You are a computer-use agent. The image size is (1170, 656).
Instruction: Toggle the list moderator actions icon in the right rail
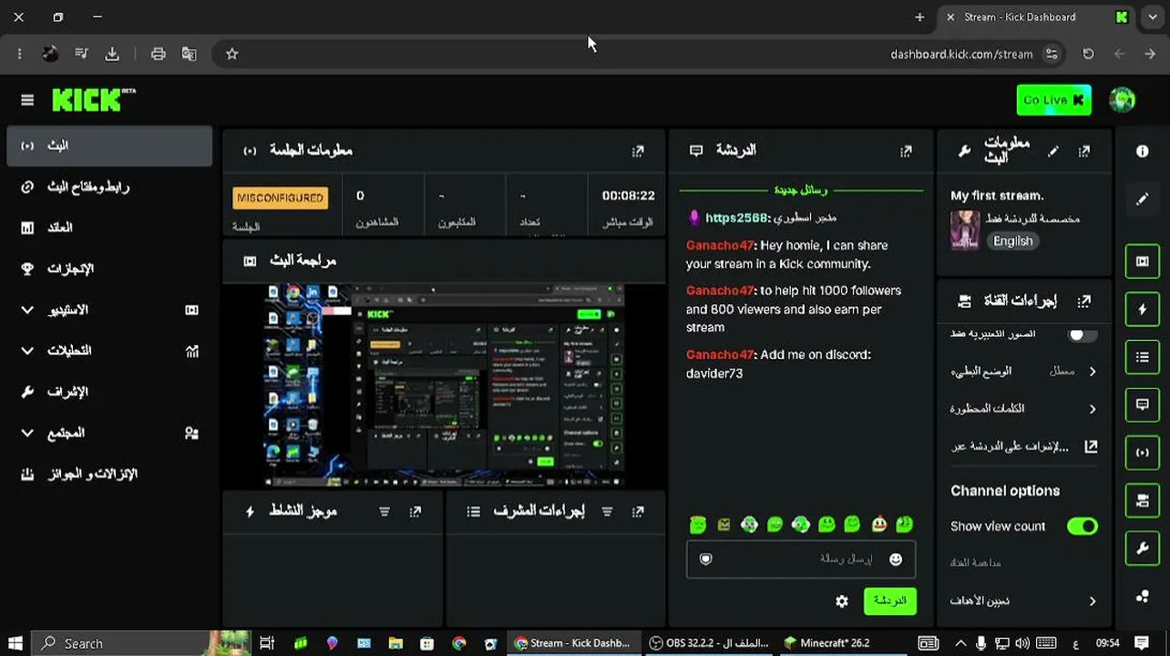click(1143, 357)
